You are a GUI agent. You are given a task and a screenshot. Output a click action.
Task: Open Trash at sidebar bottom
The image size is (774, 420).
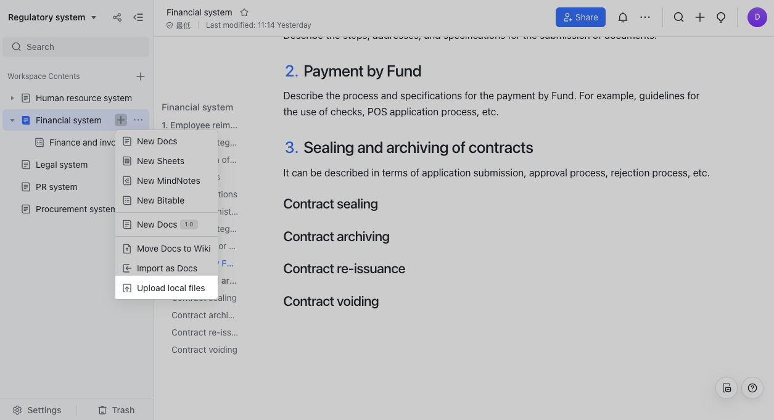[116, 410]
